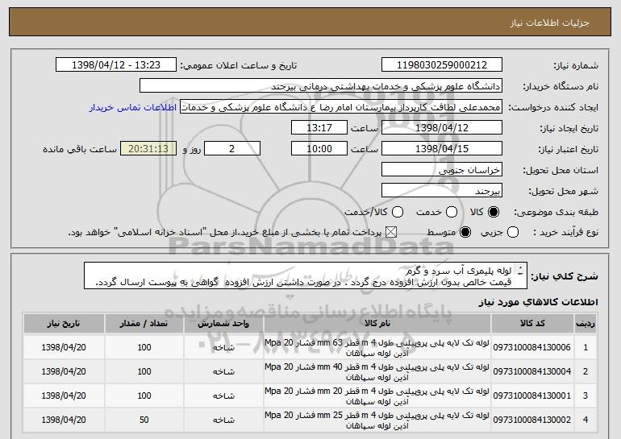Click the 40 mm pipe product name
The height and width of the screenshot is (439, 621).
coord(377,372)
